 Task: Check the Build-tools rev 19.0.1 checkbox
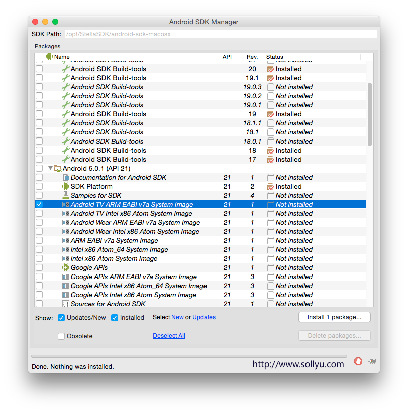pyautogui.click(x=39, y=105)
